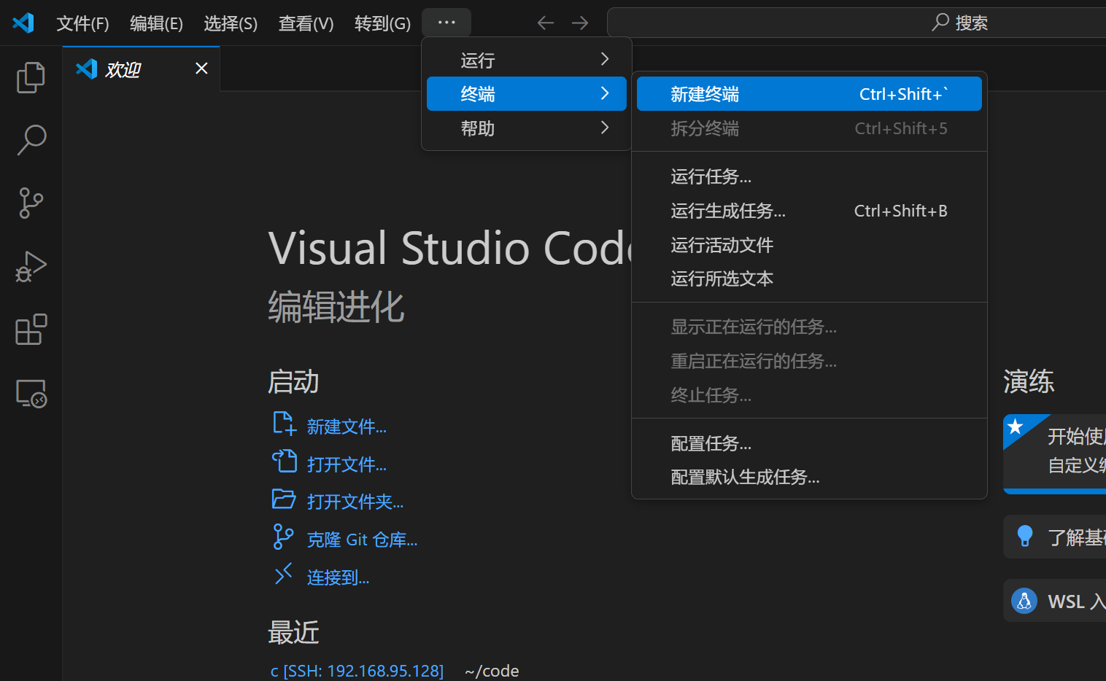Select the 欢迎 editor tab

(142, 69)
